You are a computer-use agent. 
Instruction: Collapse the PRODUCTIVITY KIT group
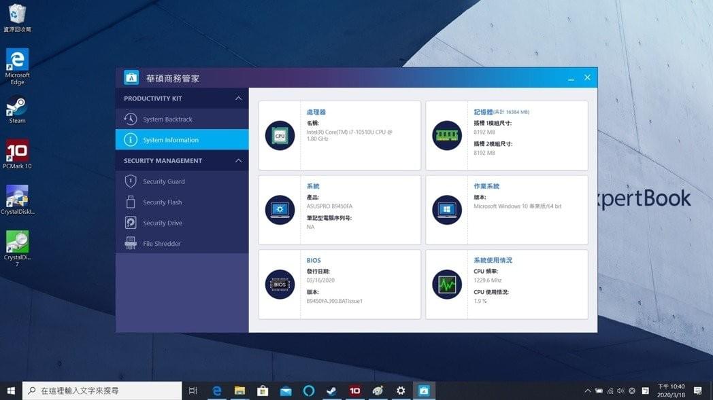coord(238,98)
